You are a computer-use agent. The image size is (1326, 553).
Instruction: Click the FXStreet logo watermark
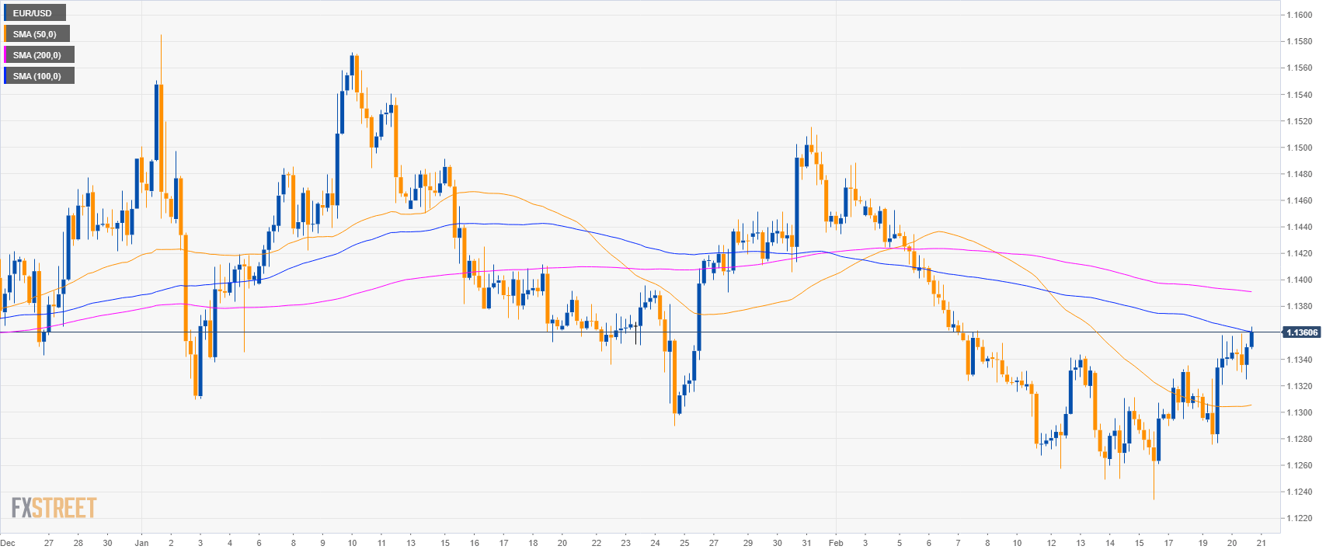tap(54, 508)
